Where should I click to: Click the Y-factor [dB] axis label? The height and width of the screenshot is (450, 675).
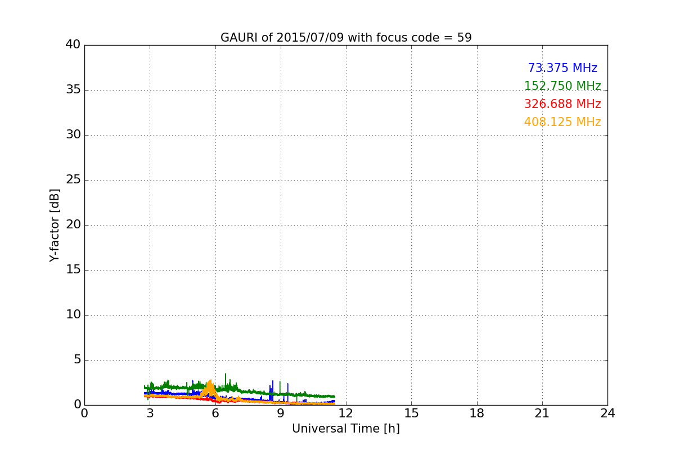click(55, 225)
